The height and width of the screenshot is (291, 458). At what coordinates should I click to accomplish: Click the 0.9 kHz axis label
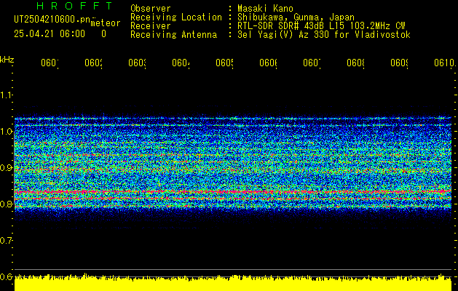6,167
